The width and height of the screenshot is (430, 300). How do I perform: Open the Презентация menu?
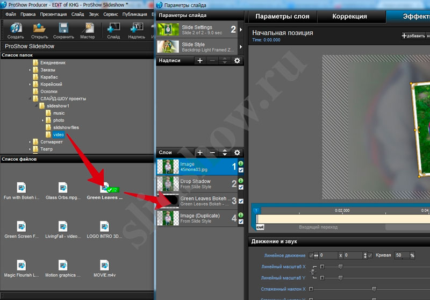coord(53,15)
